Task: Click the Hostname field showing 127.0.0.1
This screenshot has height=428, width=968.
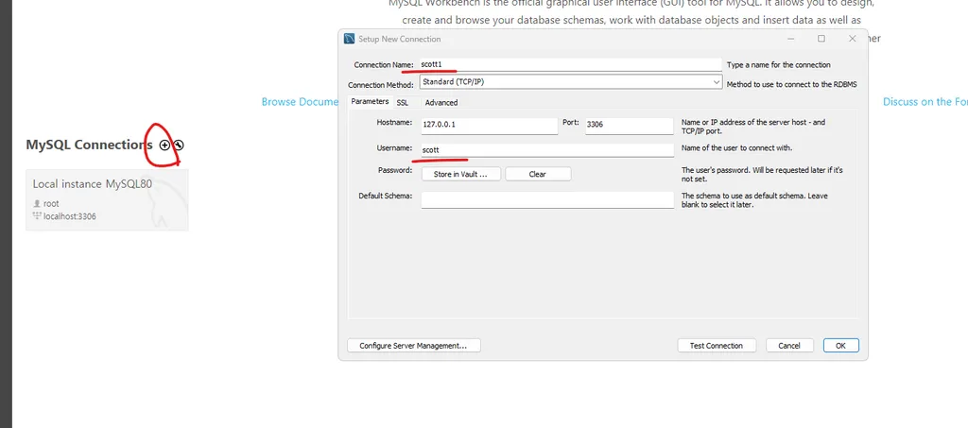Action: pos(490,126)
